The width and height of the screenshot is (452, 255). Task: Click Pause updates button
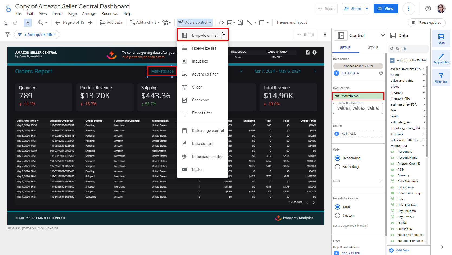427,23
